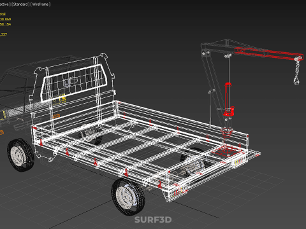Screen dimensions: 306x229
Task: Open the [Standard] viewport shading menu
Action: point(20,4)
